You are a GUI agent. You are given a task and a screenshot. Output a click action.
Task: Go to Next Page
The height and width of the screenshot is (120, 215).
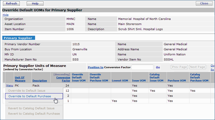tap(197, 67)
